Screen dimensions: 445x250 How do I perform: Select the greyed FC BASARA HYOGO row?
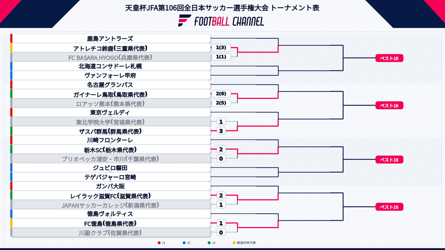coord(111,57)
